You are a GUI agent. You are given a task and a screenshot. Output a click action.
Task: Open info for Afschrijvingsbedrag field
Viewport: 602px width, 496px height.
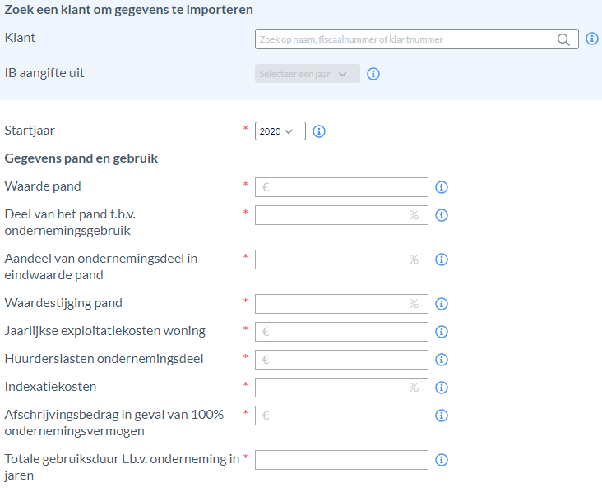[x=442, y=416]
